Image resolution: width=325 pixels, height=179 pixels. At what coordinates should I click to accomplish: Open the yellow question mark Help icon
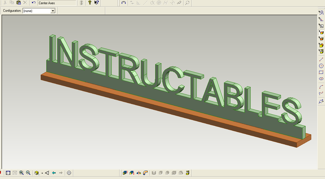click(x=90, y=3)
